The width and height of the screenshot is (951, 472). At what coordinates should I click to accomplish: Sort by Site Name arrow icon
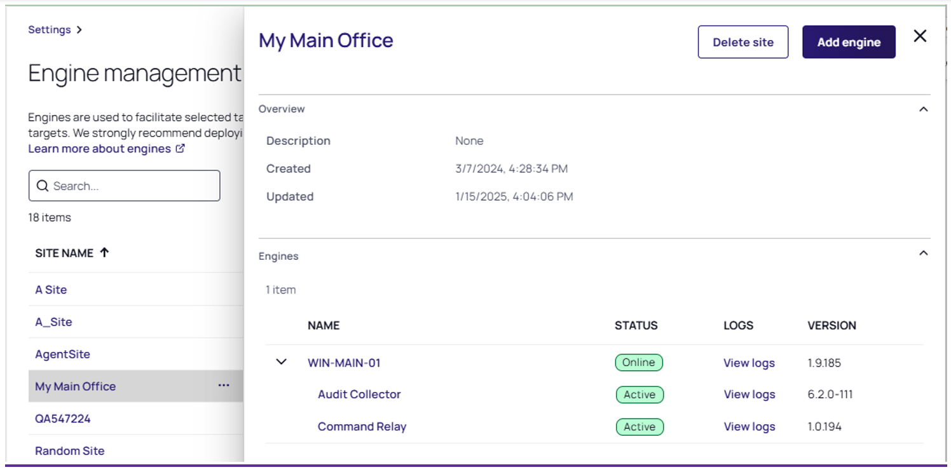click(105, 253)
